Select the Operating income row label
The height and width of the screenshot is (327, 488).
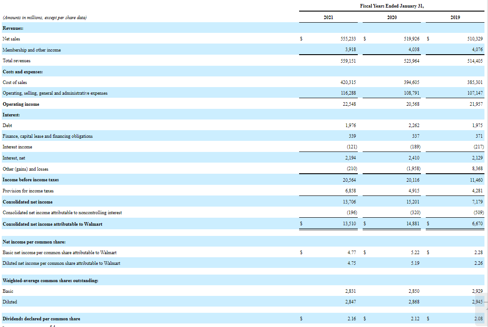[20, 104]
